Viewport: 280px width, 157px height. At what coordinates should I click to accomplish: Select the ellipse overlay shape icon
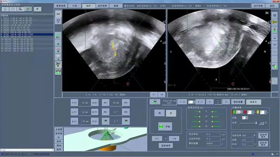(13, 9)
